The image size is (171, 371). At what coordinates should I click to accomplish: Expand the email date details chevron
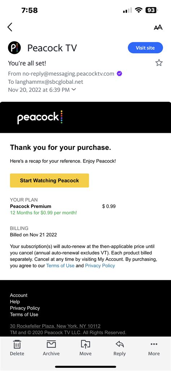pyautogui.click(x=74, y=89)
